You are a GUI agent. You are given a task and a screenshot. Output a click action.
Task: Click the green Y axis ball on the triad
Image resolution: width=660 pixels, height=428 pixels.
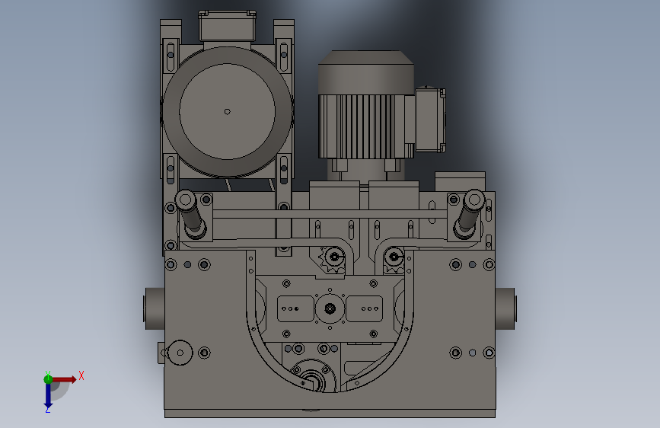tap(48, 379)
